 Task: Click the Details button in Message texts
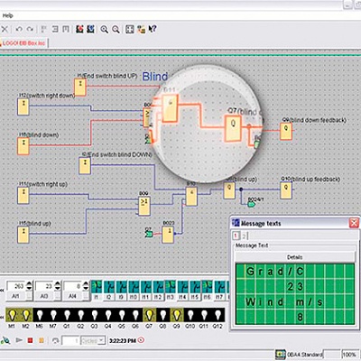point(294,257)
